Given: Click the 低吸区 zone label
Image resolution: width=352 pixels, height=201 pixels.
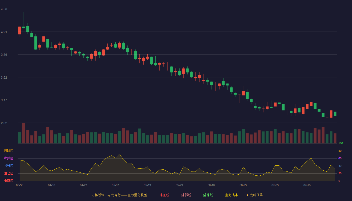Looking at the screenshot, I should pyautogui.click(x=9, y=181).
